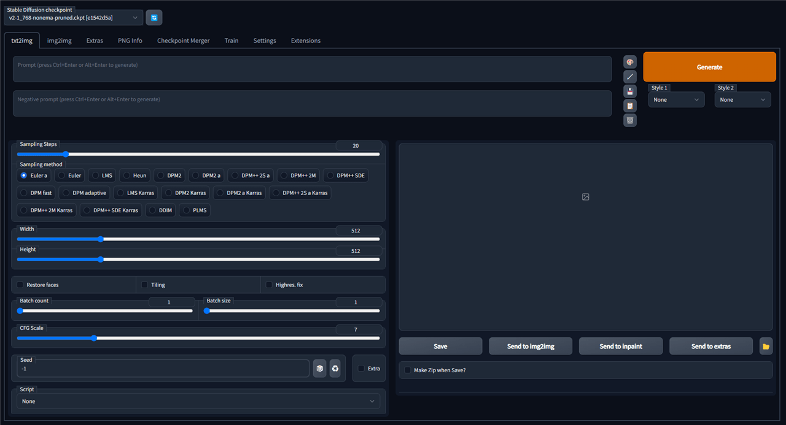Select the DPM++ SDE sampling method

[x=346, y=175]
